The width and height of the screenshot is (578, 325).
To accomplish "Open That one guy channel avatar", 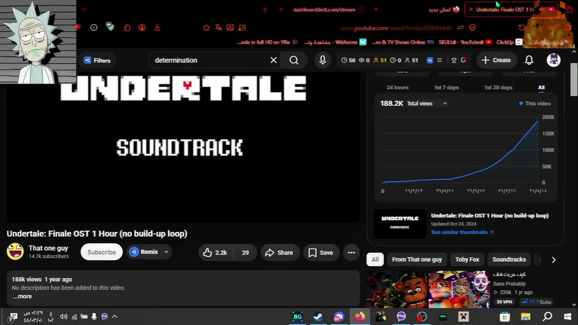I will 15,251.
